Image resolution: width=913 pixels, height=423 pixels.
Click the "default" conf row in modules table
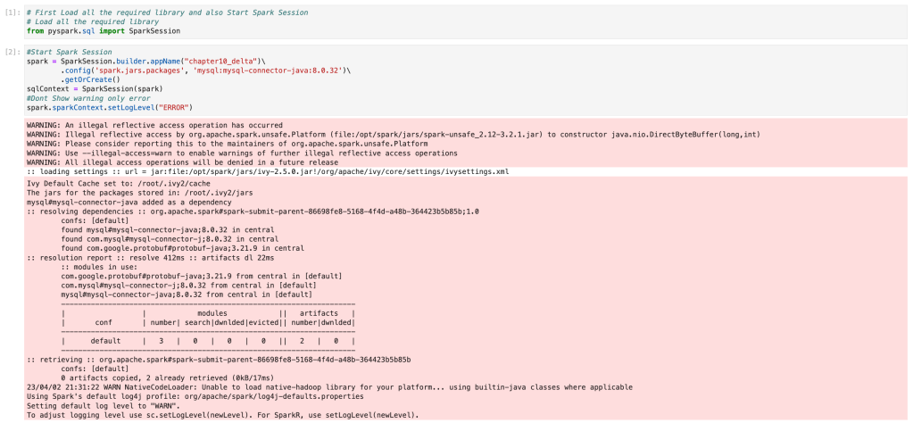click(105, 341)
